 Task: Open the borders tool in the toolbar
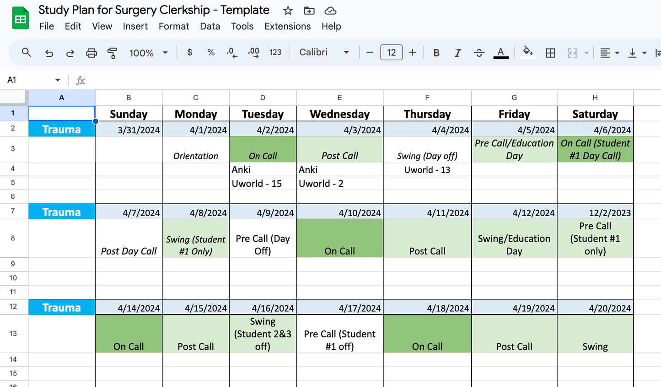coord(550,53)
